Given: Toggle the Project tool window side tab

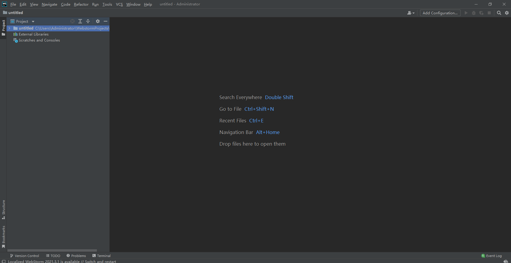Looking at the screenshot, I should pos(3,28).
